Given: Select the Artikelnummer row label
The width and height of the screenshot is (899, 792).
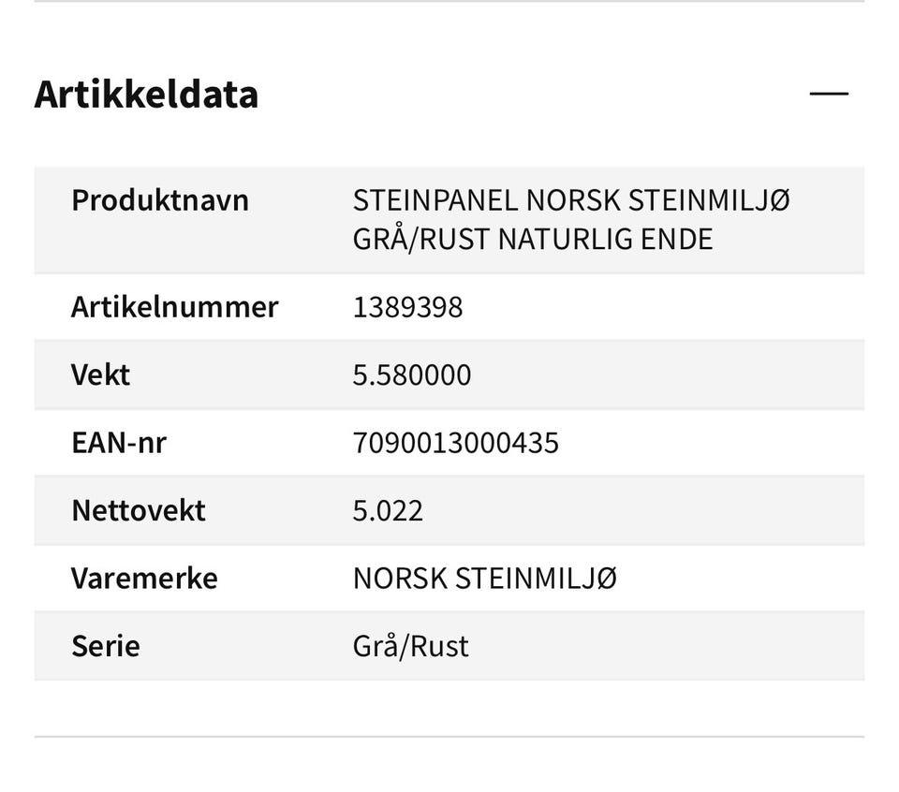Looking at the screenshot, I should (174, 307).
